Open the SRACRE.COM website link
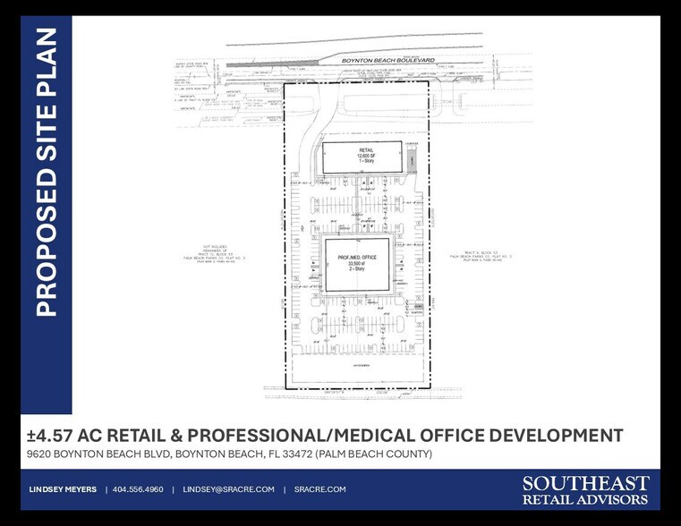The height and width of the screenshot is (526, 681). (x=319, y=489)
